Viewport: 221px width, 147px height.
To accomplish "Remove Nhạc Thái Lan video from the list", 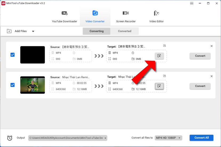I will pyautogui.click(x=212, y=76).
